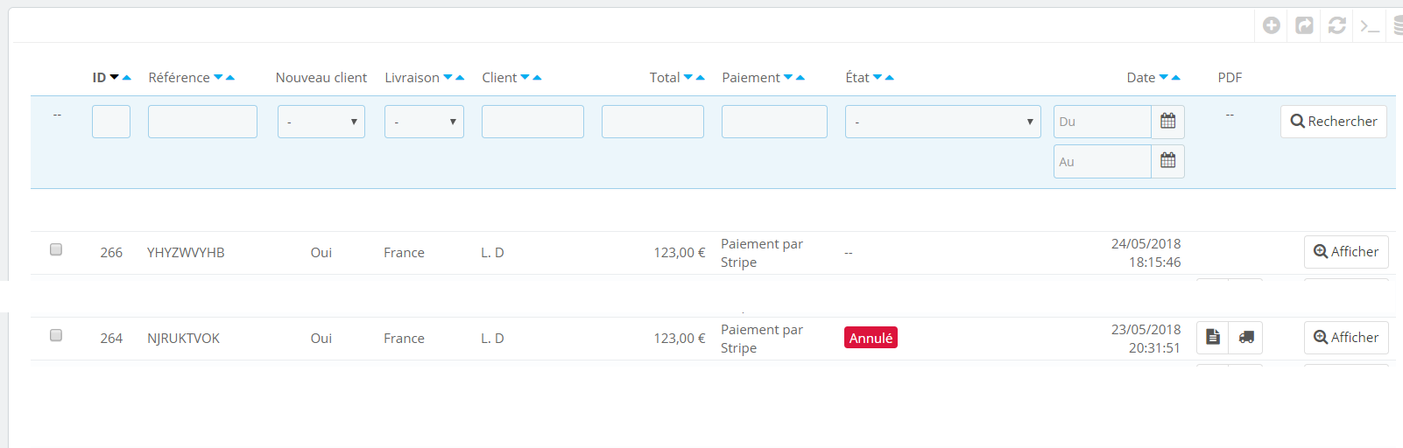
Task: Click the Au date input
Action: coord(1103,161)
